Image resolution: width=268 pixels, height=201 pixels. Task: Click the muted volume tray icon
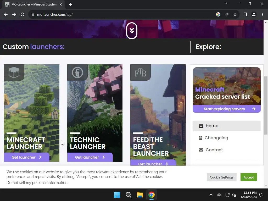[234, 195]
